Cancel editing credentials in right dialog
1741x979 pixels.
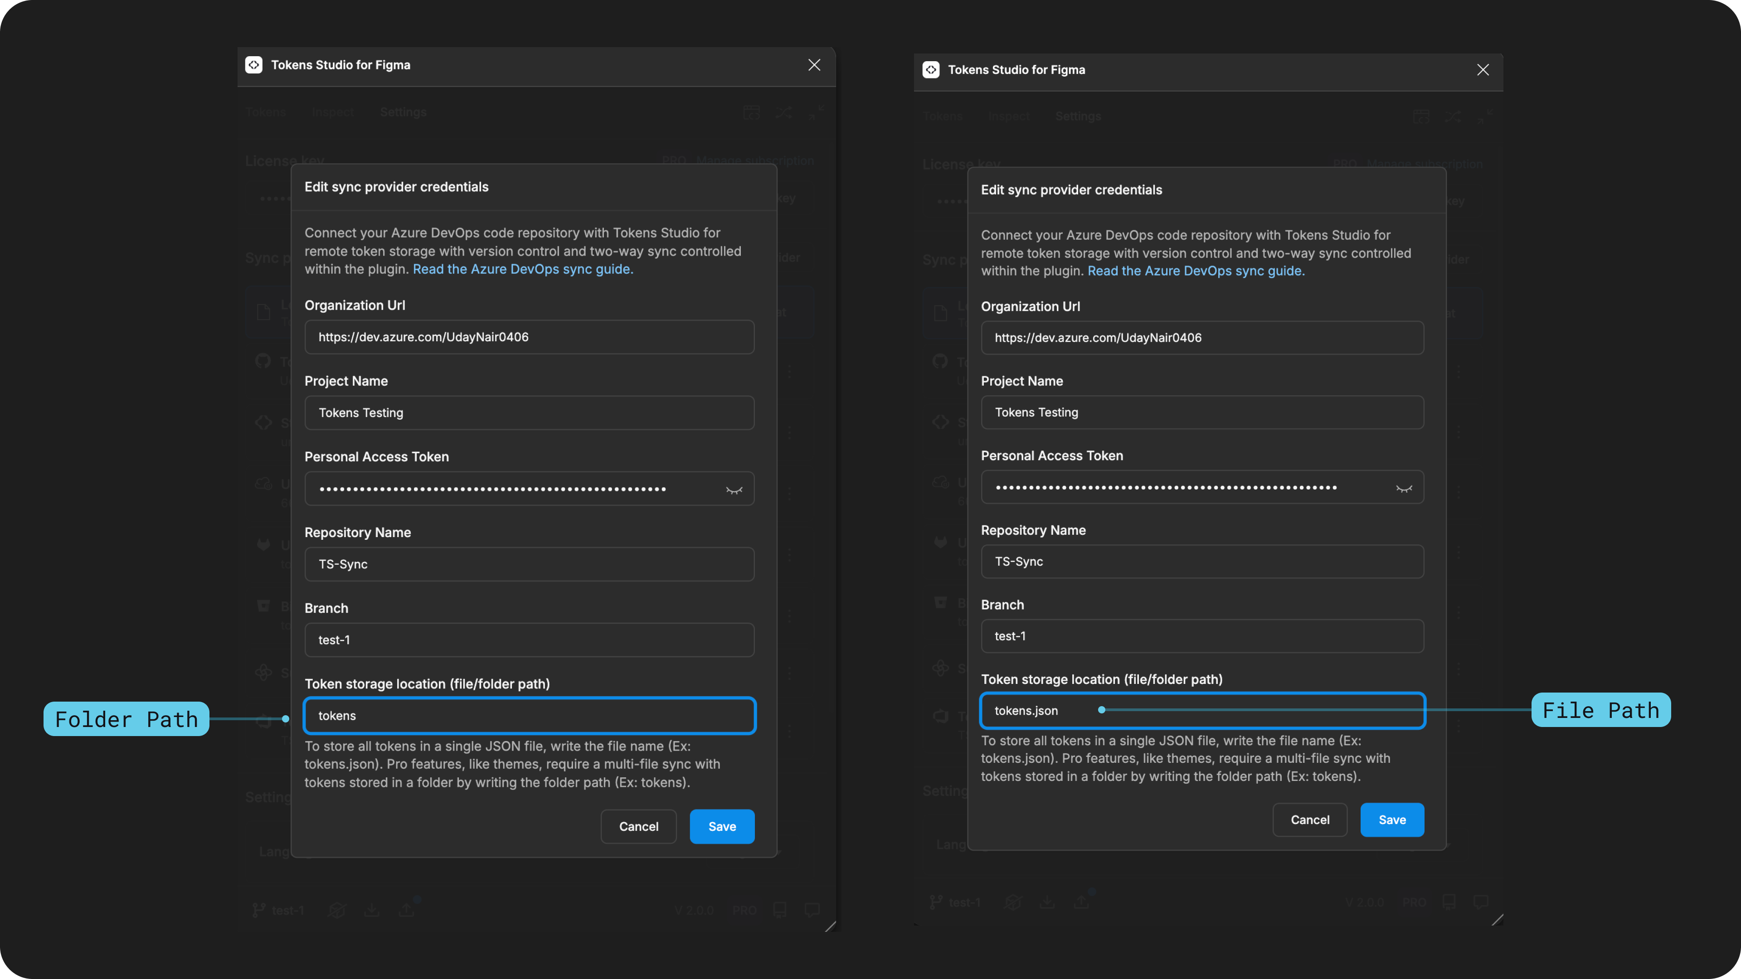(x=1310, y=819)
